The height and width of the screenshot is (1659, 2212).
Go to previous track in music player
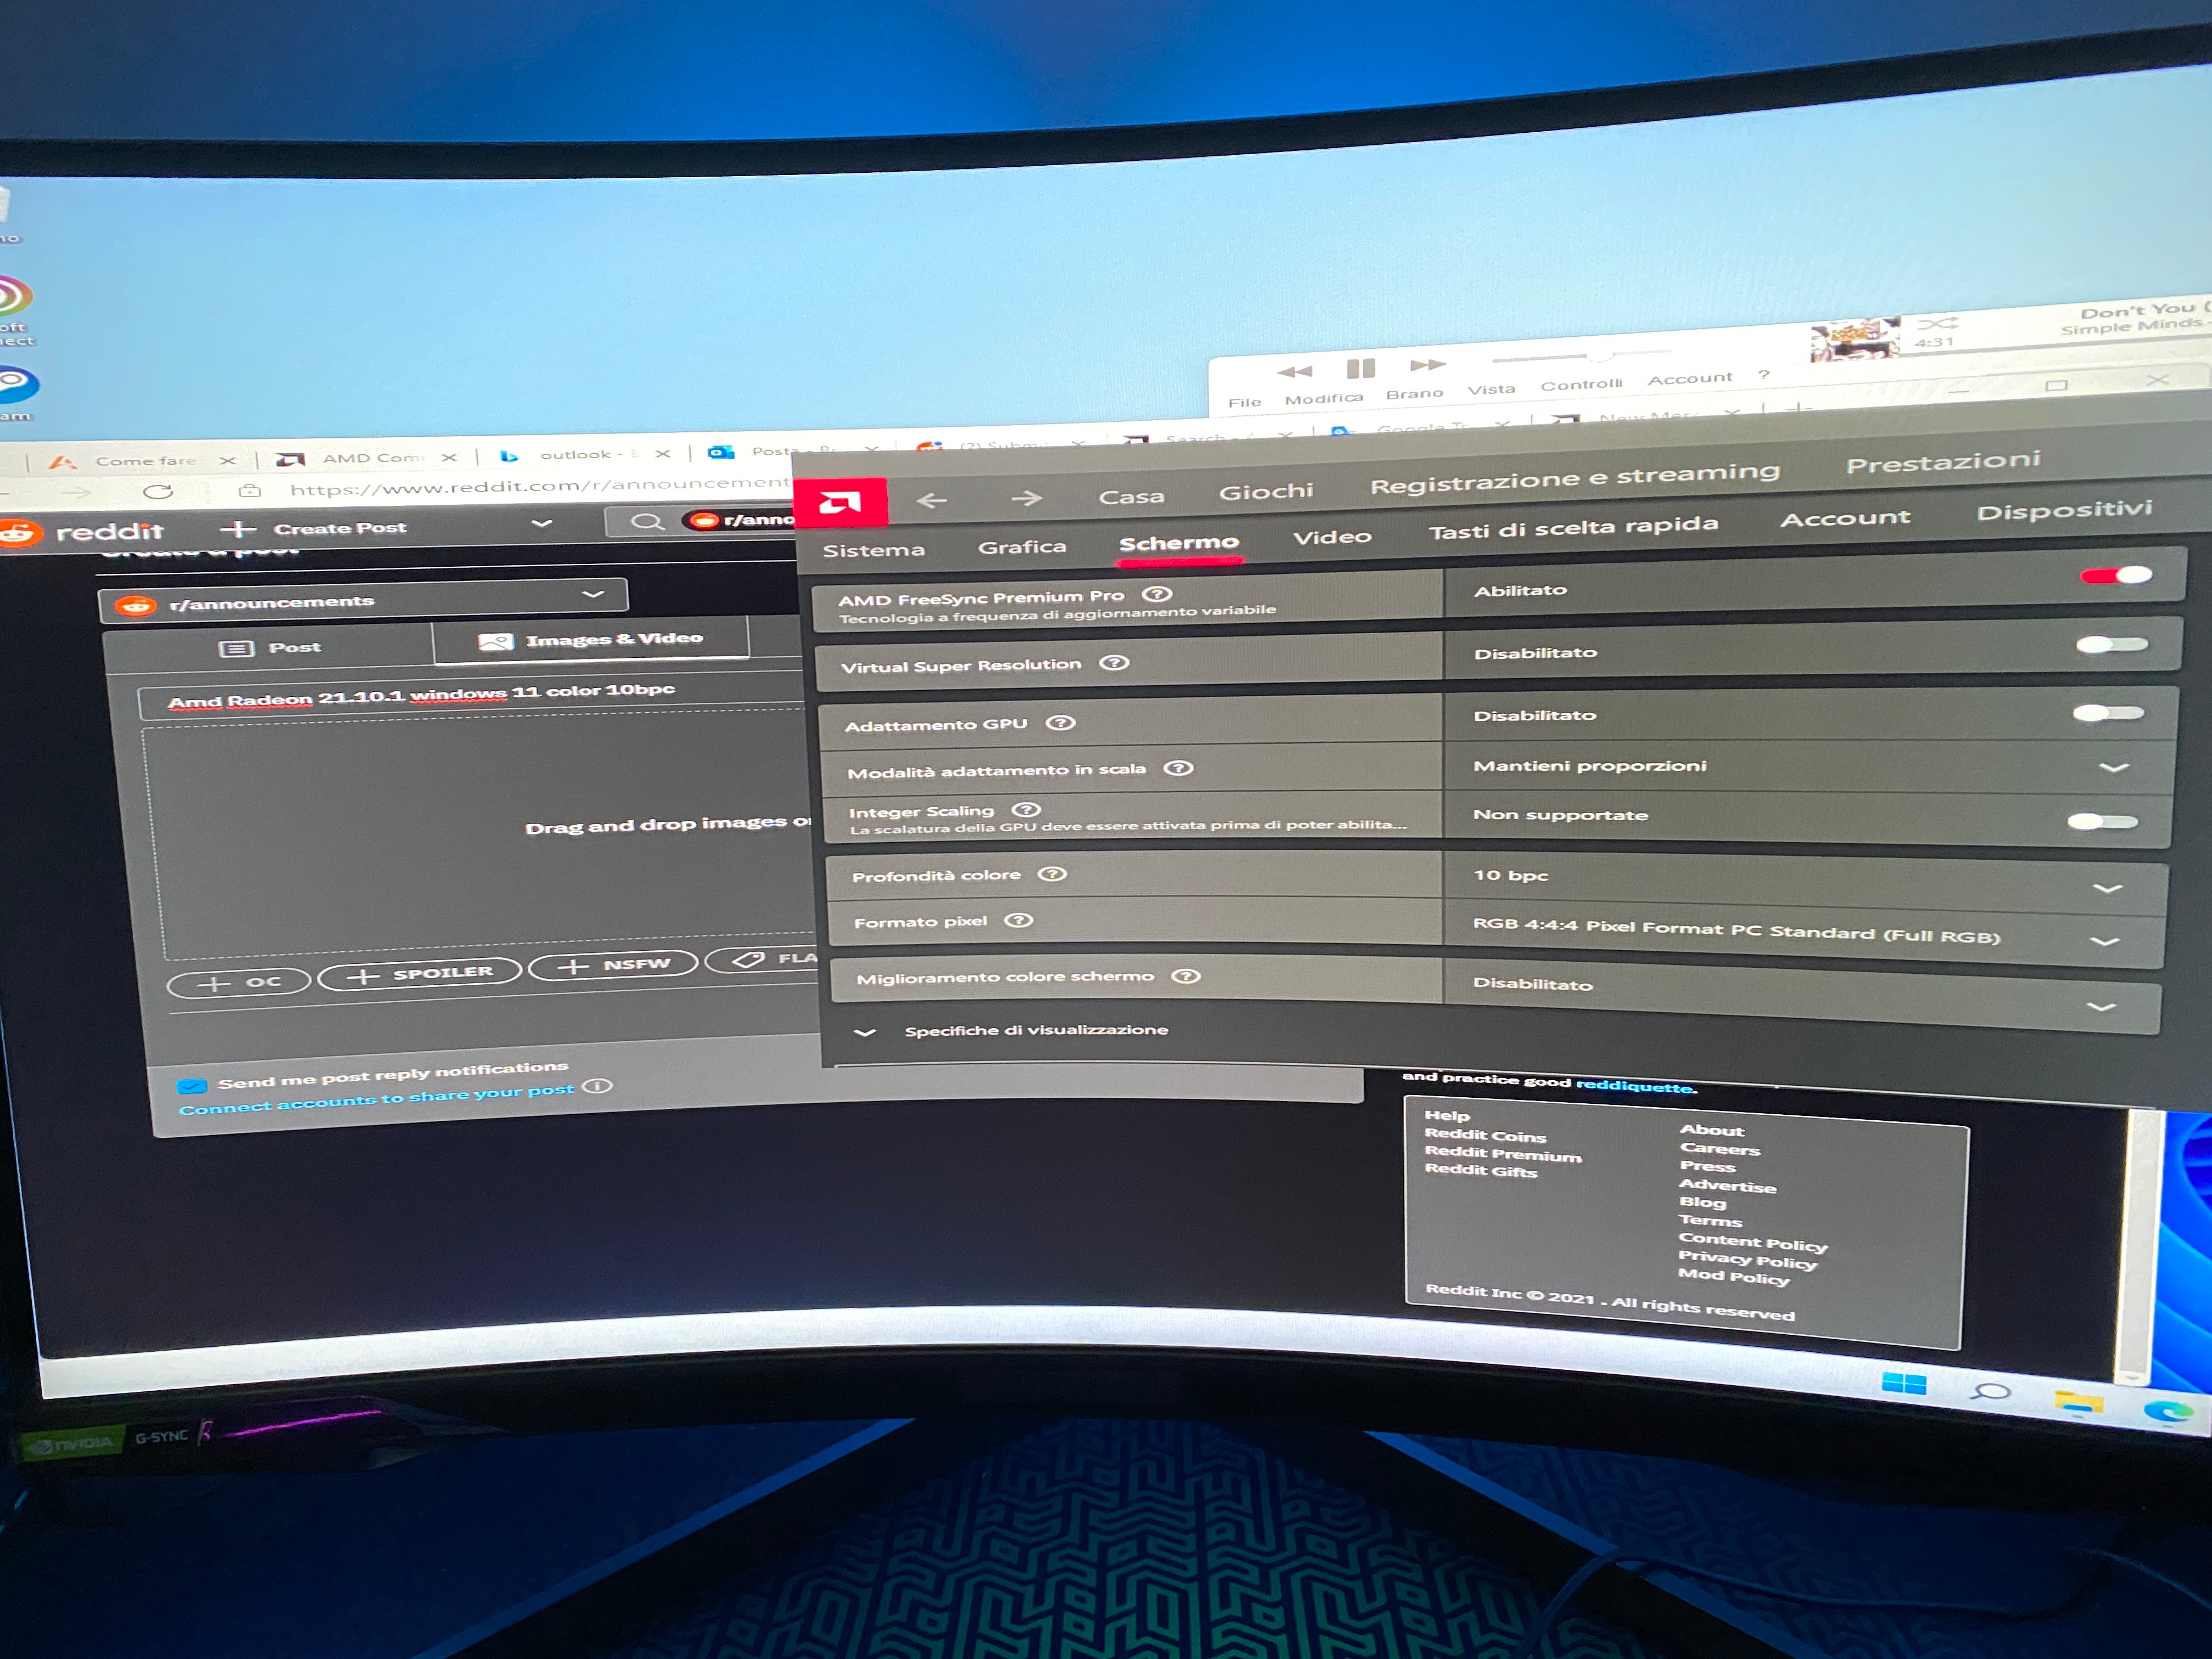click(x=1294, y=372)
